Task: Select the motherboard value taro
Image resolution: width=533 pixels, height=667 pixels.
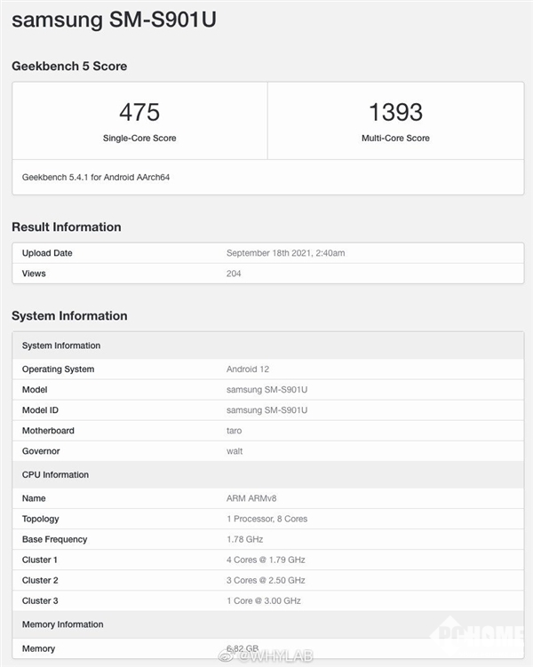Action: (235, 431)
